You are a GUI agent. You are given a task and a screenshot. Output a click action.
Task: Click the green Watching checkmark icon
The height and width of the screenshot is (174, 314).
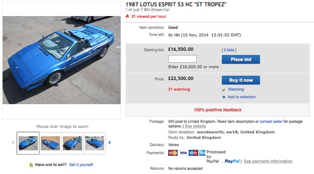(x=224, y=90)
